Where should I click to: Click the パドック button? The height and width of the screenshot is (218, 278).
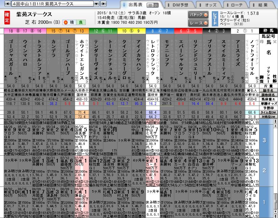pos(198,15)
